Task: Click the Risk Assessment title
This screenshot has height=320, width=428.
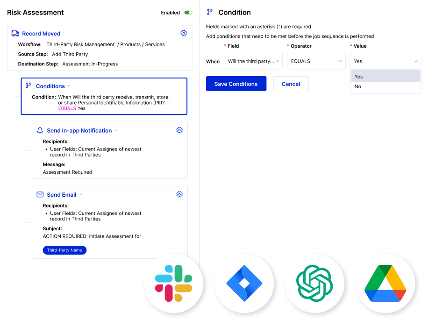Action: pos(35,12)
